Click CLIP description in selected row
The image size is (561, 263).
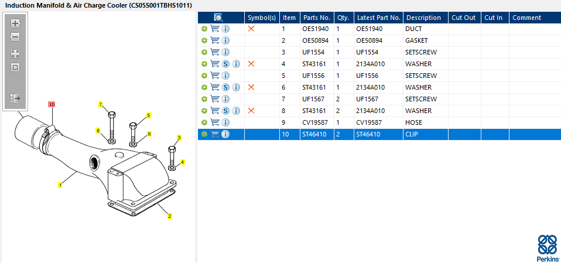point(412,135)
